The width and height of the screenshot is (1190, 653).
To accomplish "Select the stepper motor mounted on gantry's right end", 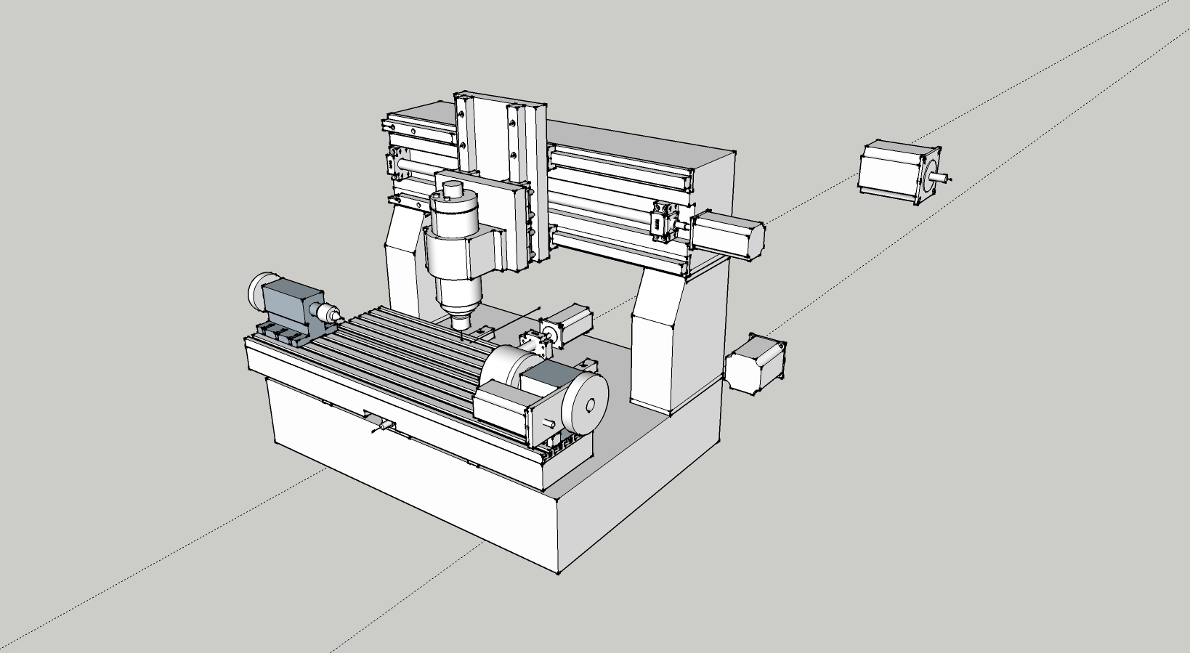I will click(x=729, y=234).
